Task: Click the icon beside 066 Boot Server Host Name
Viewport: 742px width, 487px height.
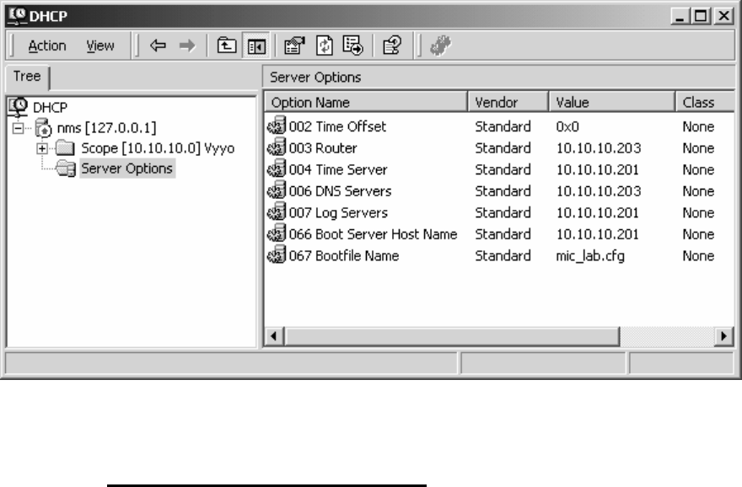Action: (x=277, y=233)
